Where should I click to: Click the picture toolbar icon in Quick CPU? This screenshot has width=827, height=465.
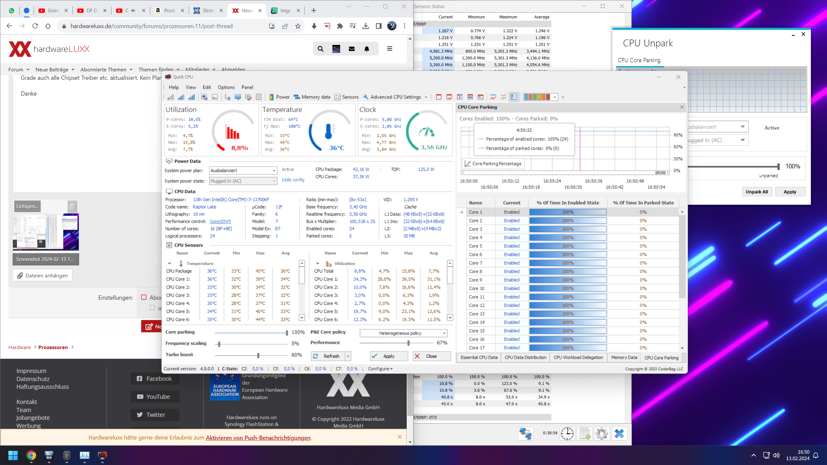[x=215, y=97]
